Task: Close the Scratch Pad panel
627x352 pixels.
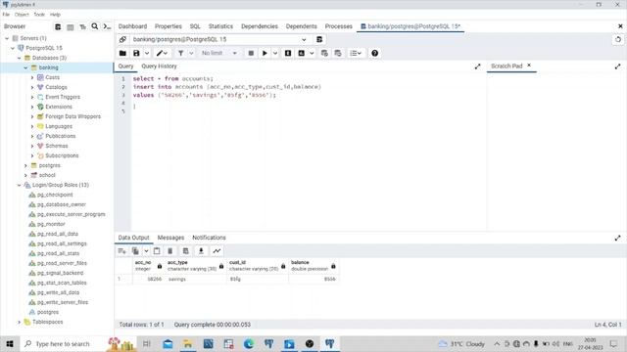Action: [529, 66]
